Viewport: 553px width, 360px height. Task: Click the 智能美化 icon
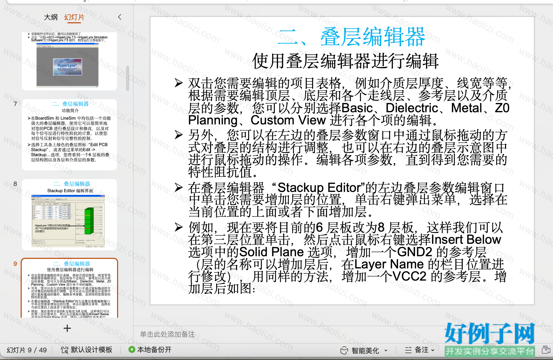coord(344,350)
